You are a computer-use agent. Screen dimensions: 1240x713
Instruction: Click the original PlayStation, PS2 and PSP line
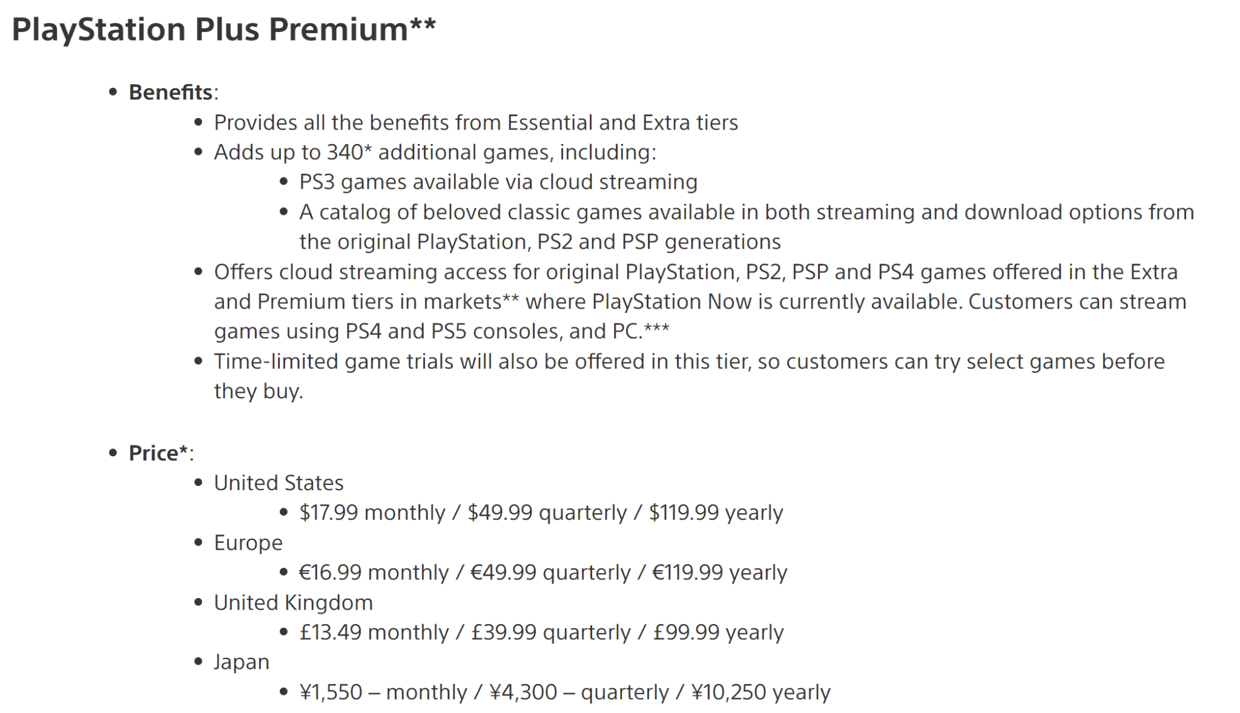point(540,241)
